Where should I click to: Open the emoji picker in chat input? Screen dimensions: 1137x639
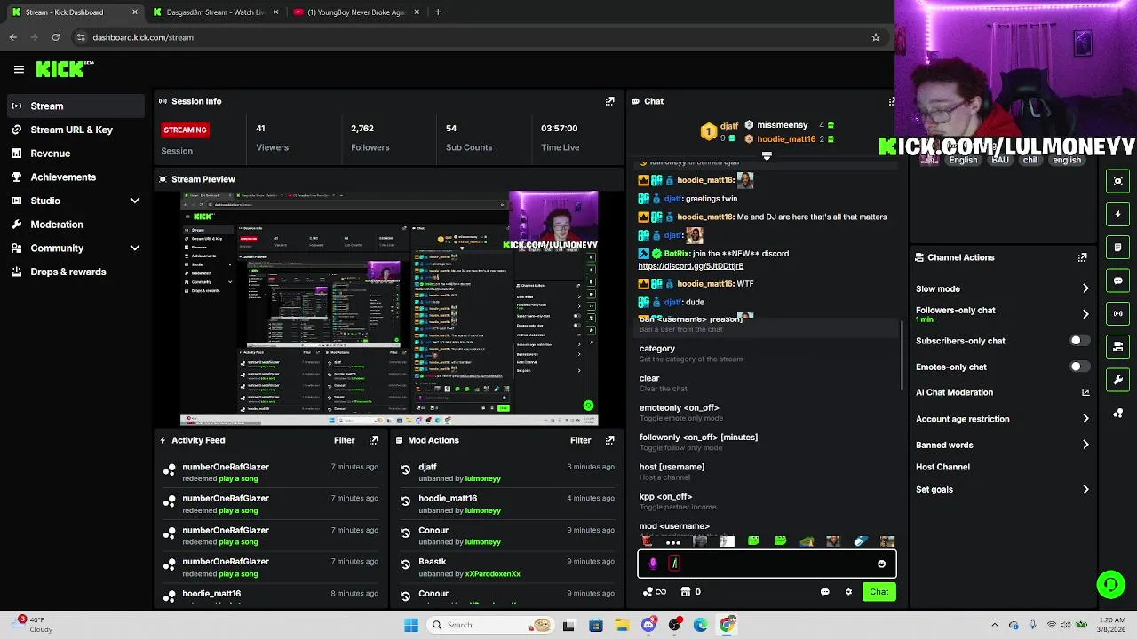click(x=881, y=564)
